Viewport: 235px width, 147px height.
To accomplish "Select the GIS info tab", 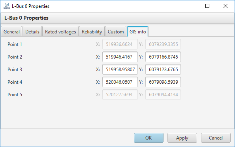I will tap(137, 31).
